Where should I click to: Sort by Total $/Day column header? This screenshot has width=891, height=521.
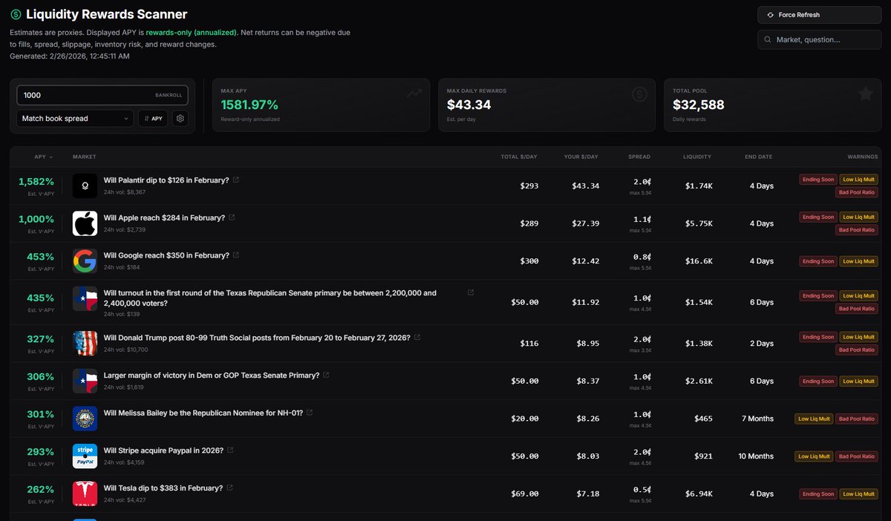(520, 157)
